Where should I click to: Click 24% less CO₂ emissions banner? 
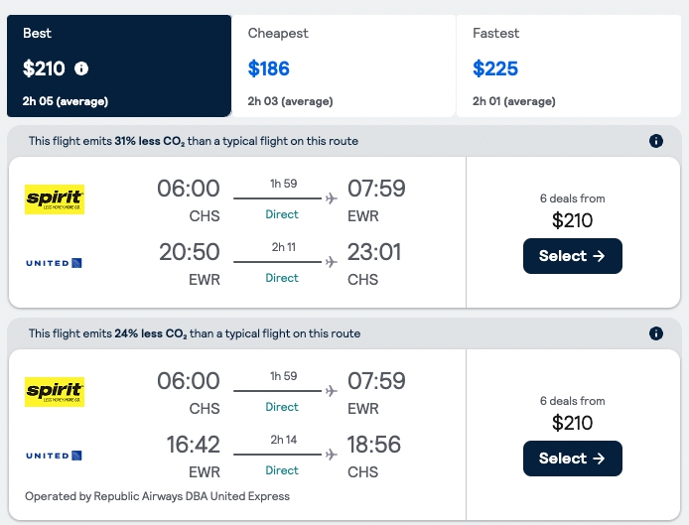[x=195, y=333]
